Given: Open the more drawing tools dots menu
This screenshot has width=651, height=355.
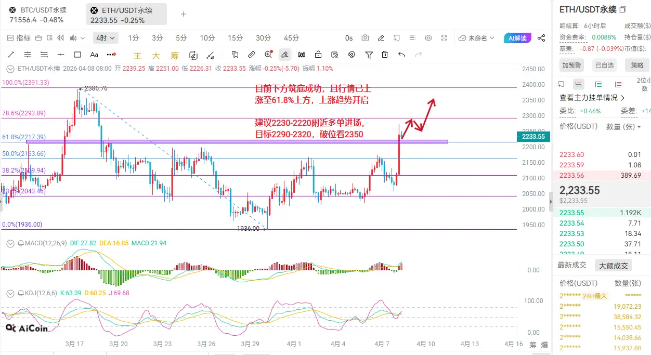Looking at the screenshot, I should click(x=111, y=55).
